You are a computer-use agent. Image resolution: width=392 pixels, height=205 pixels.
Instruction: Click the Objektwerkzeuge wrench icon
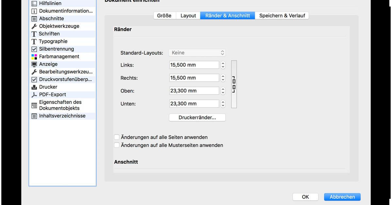[34, 26]
